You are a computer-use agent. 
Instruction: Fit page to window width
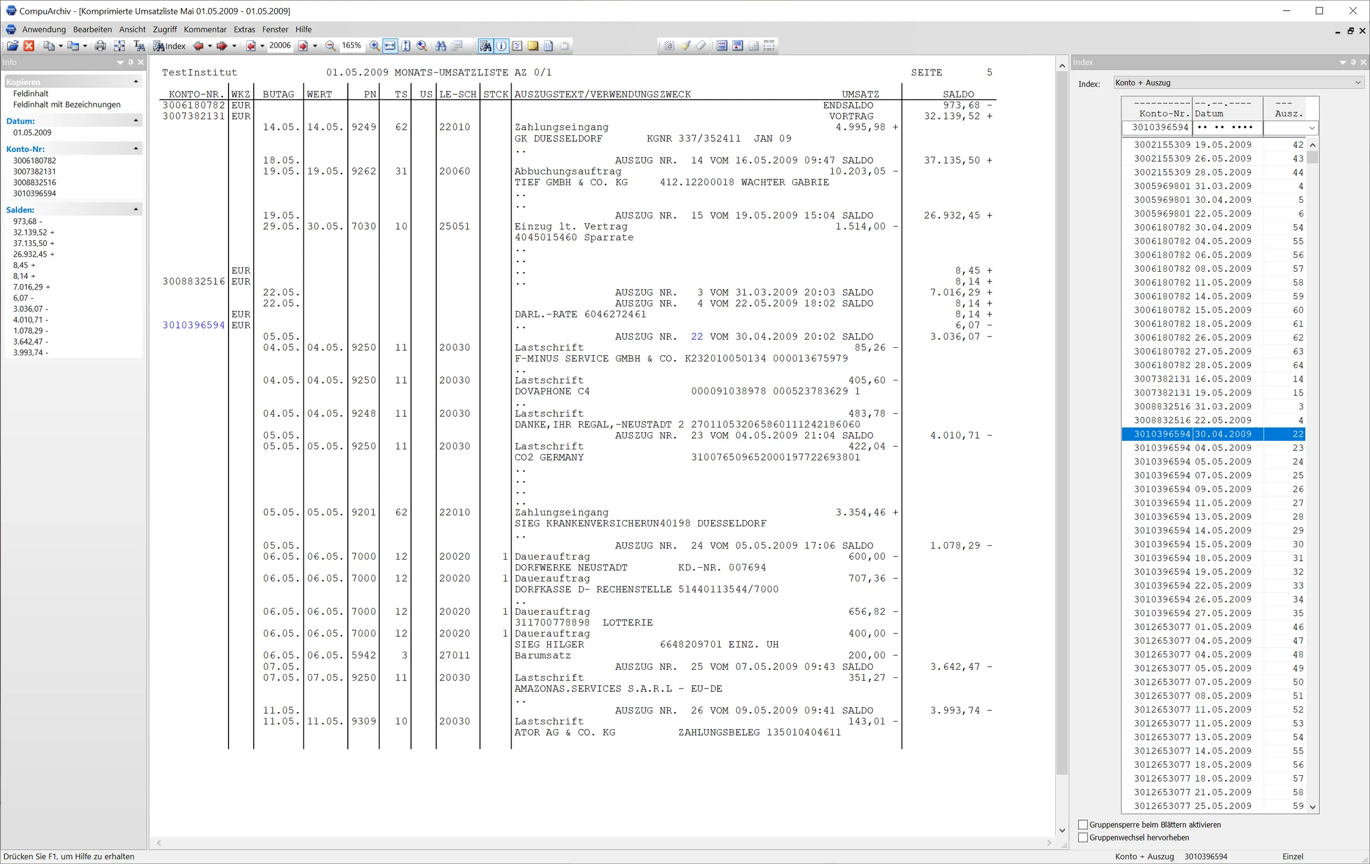[x=390, y=45]
